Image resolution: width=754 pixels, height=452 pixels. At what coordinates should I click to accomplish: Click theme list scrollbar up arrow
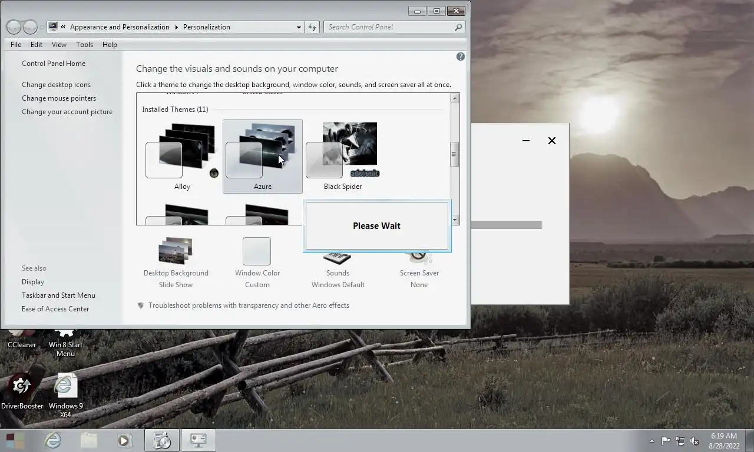pyautogui.click(x=455, y=98)
